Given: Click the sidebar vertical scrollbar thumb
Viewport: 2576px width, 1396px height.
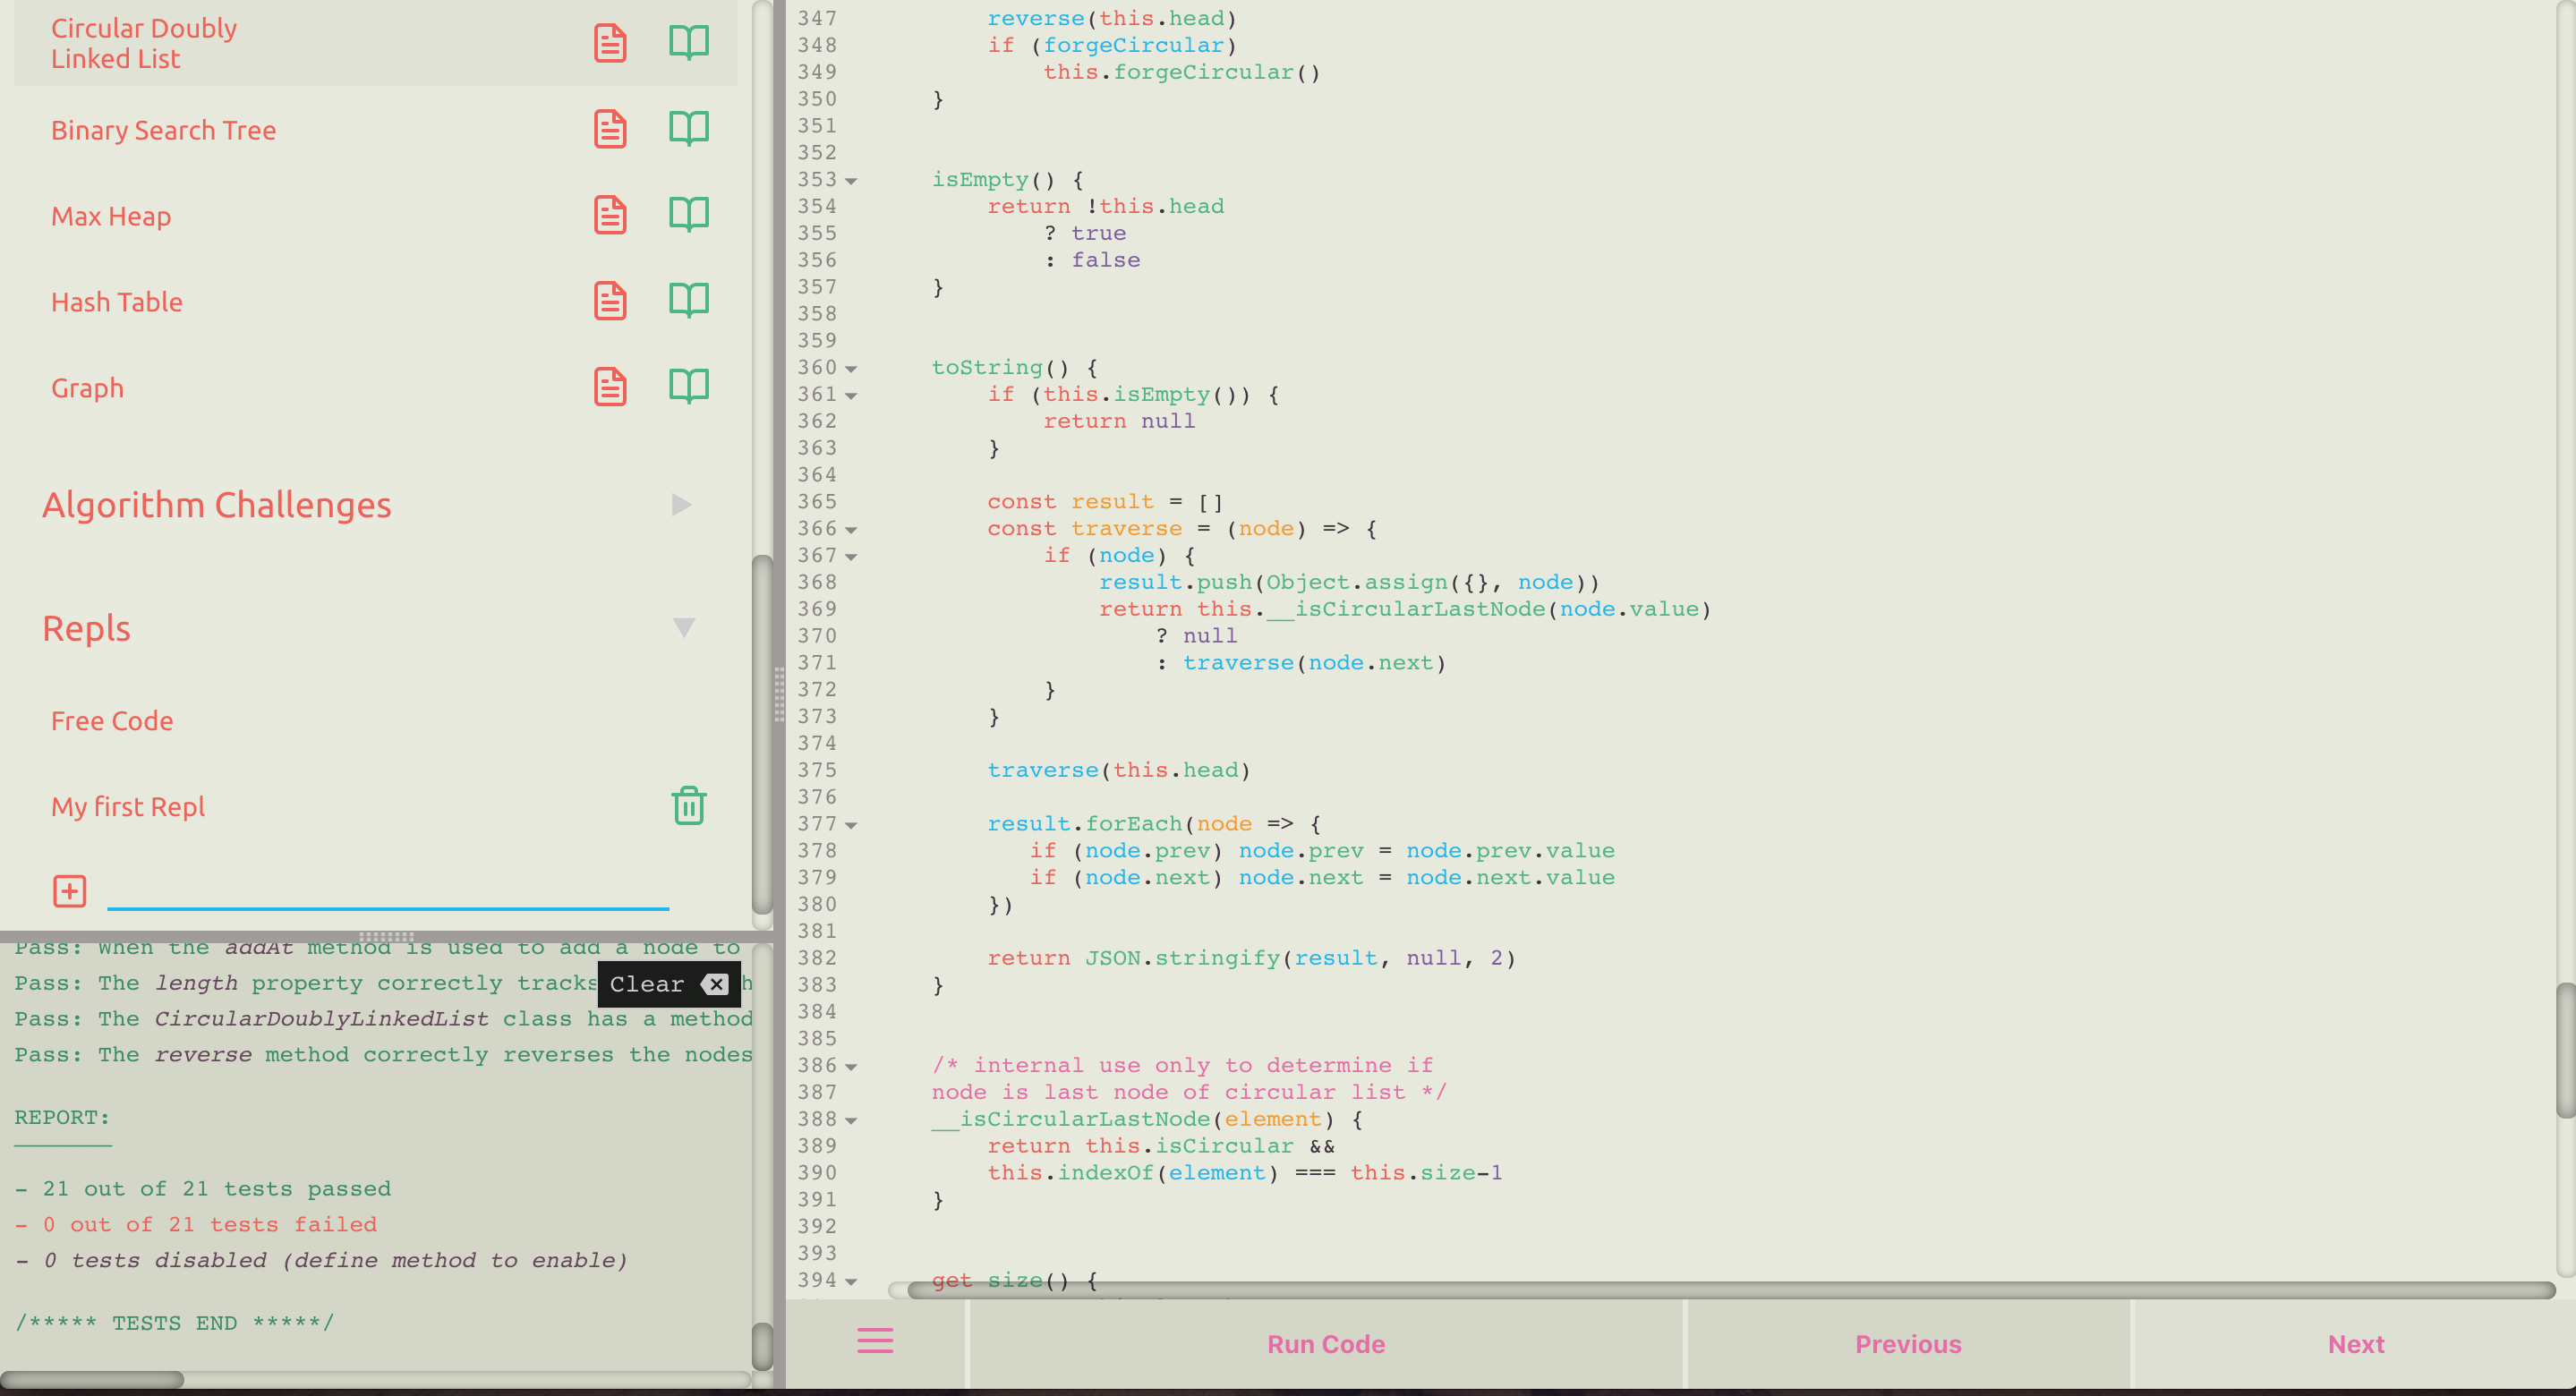Looking at the screenshot, I should [x=762, y=733].
